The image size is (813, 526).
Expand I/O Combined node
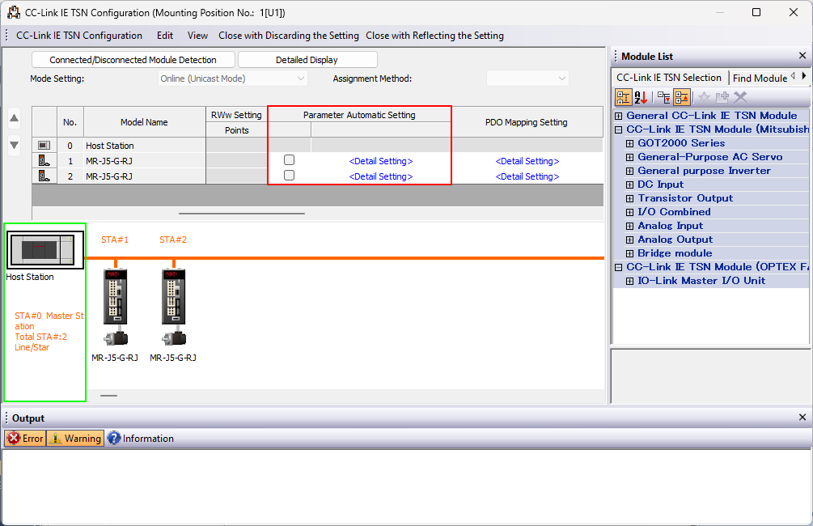pyautogui.click(x=629, y=212)
